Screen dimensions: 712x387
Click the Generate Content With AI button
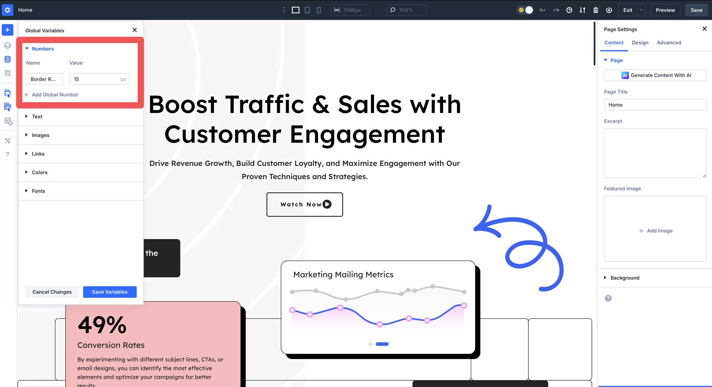coord(655,75)
